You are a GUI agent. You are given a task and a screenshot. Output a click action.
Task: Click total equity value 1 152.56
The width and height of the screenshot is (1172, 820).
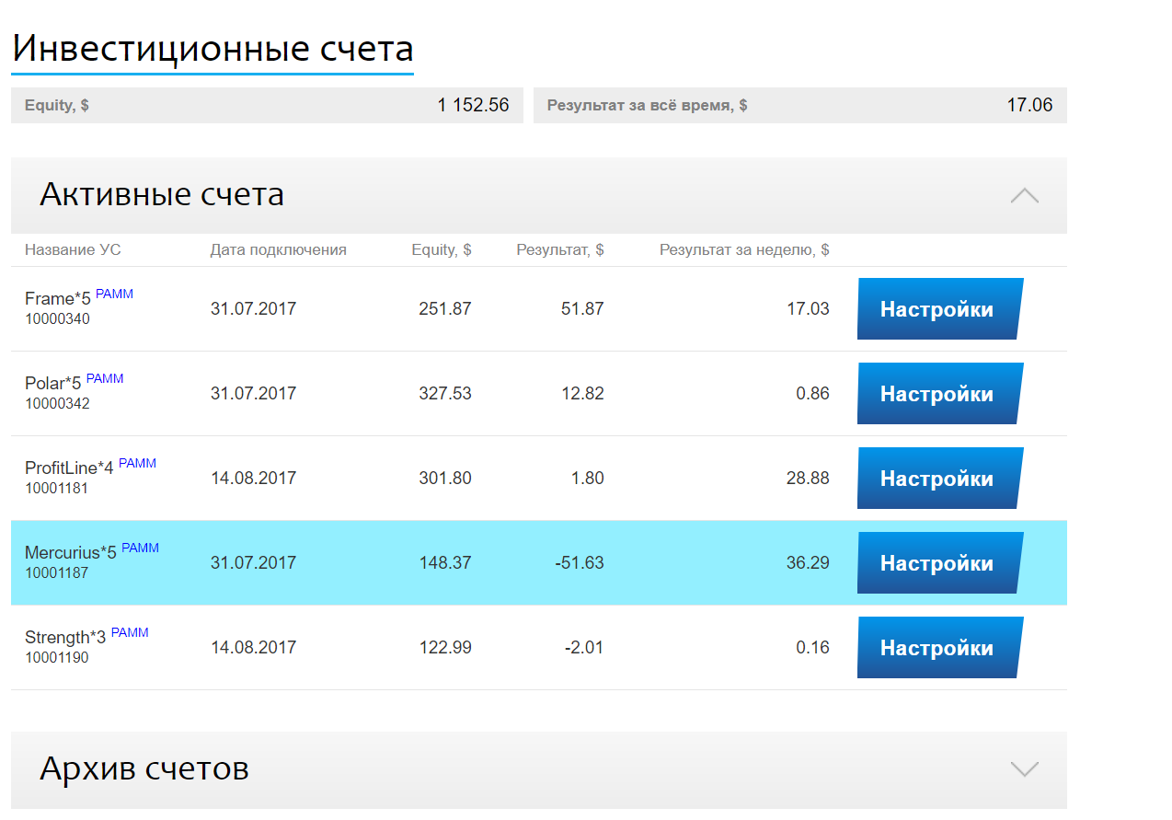coord(473,105)
